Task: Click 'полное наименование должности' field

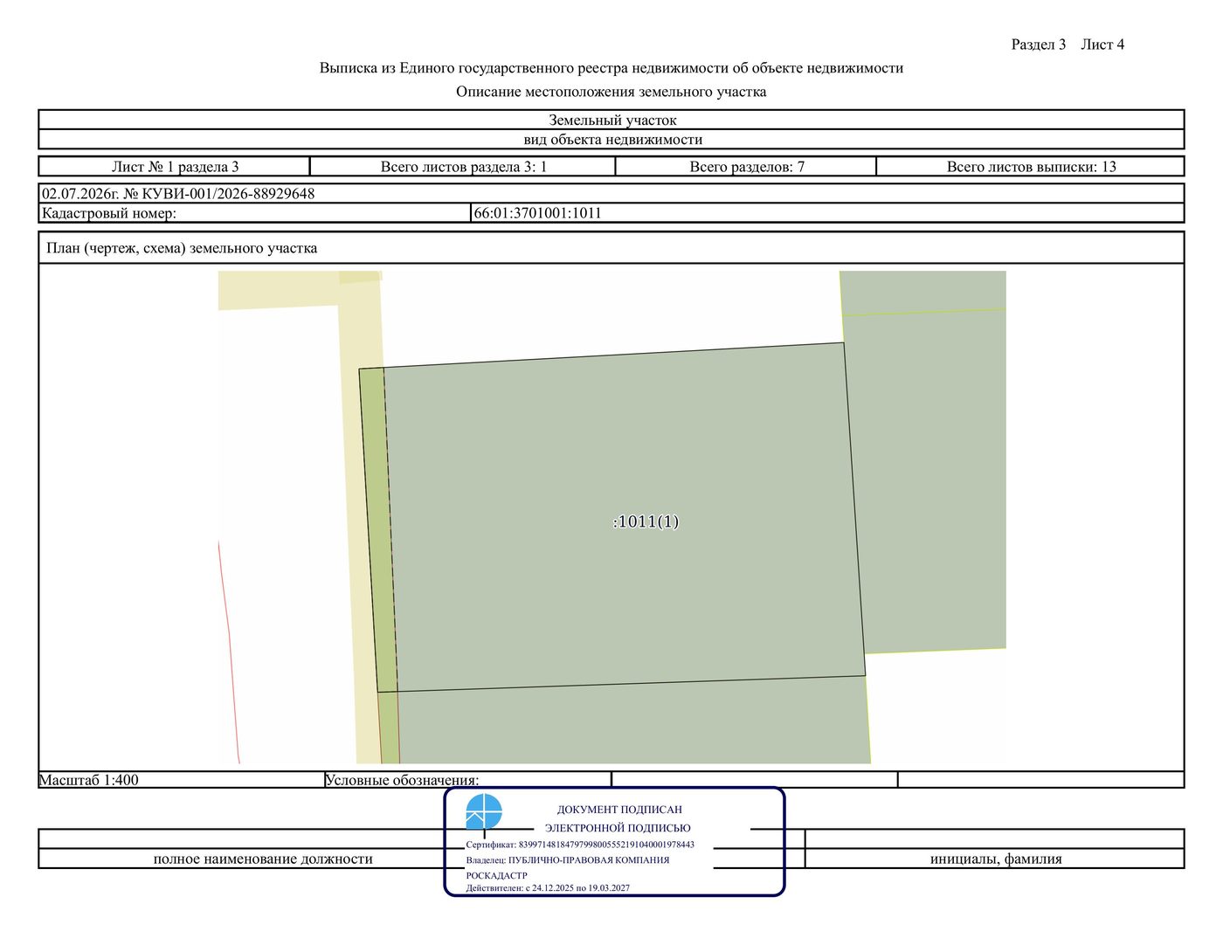Action: [263, 859]
